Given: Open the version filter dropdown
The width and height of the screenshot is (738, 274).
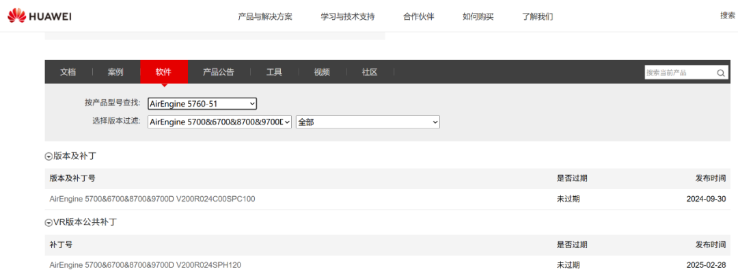Looking at the screenshot, I should [219, 122].
